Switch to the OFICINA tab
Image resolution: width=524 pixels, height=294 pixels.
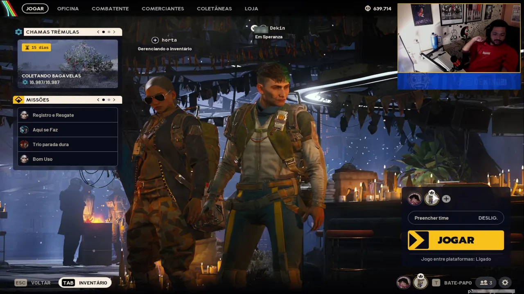[x=68, y=8]
